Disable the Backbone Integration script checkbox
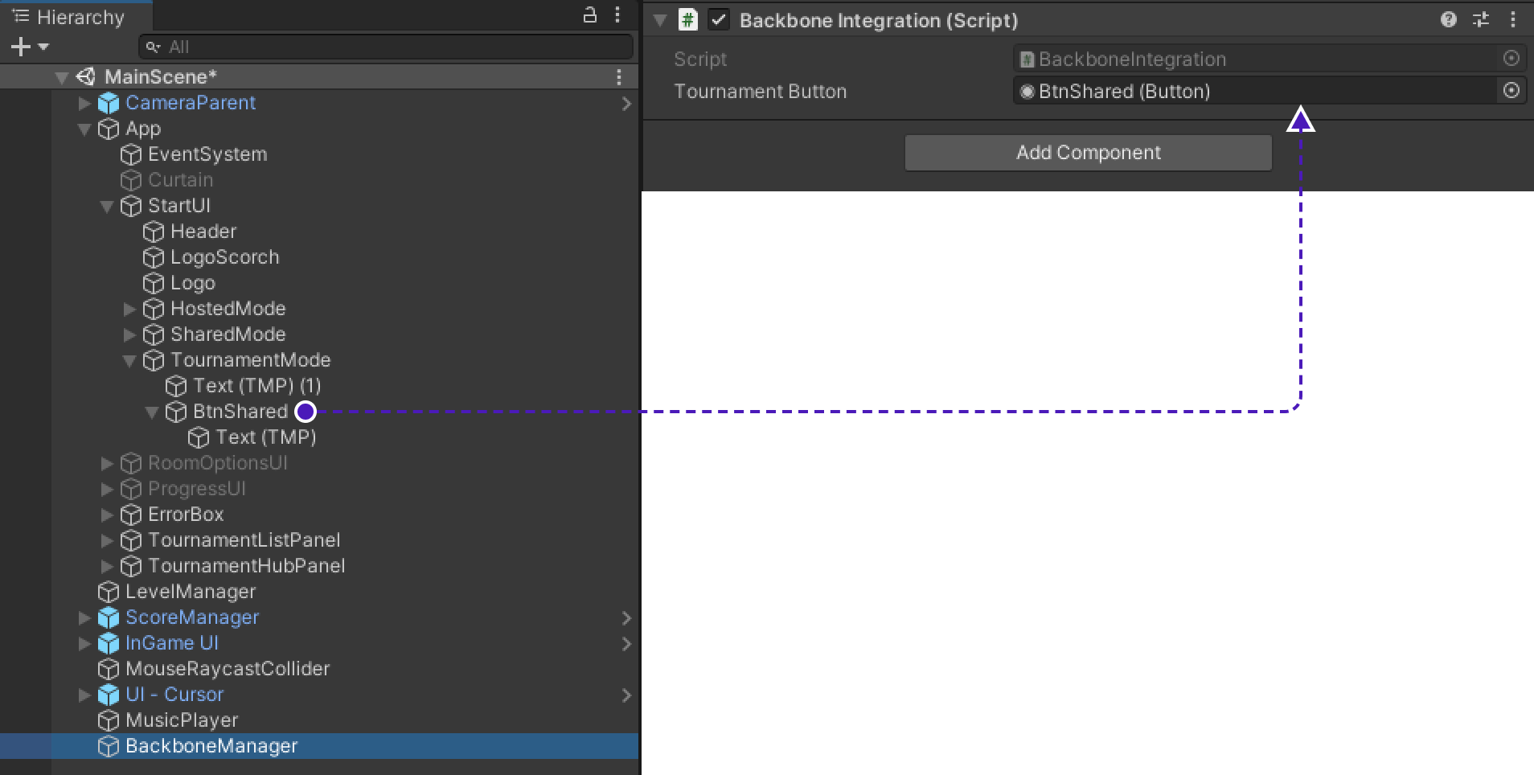The height and width of the screenshot is (775, 1534). coord(719,20)
